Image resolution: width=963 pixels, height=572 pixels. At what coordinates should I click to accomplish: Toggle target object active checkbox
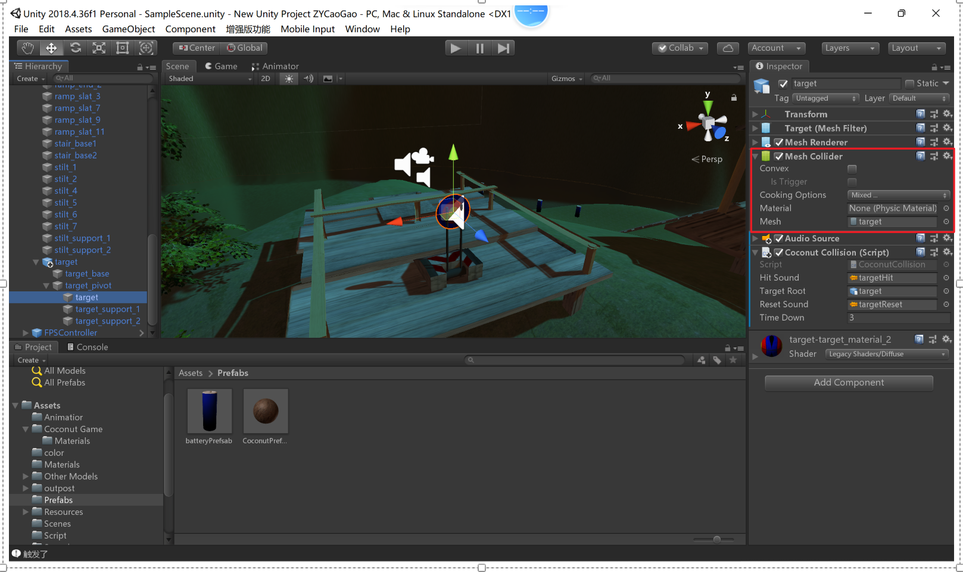pos(783,84)
